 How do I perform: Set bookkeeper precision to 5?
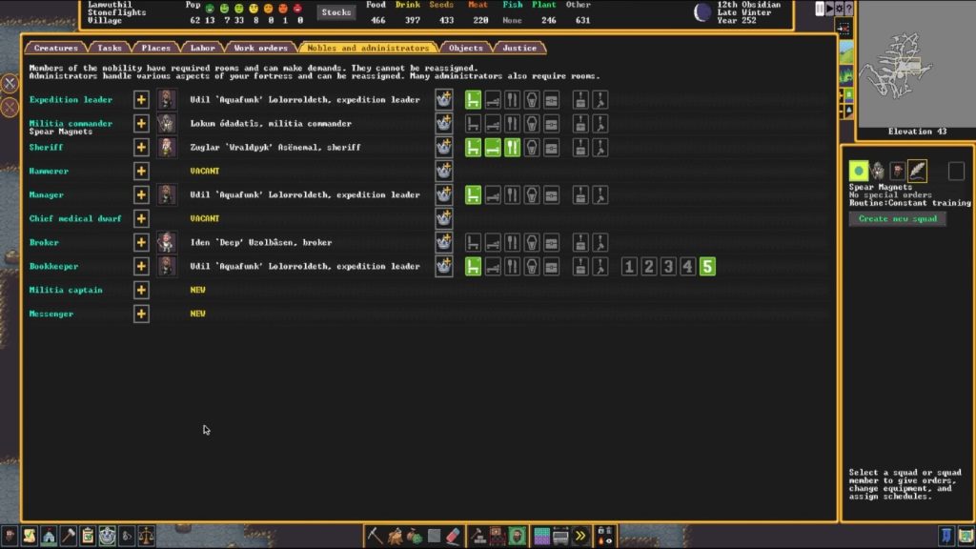707,267
